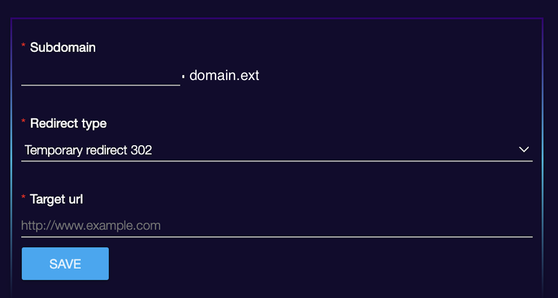
Task: Select the Redirect type field label
Action: coord(68,124)
